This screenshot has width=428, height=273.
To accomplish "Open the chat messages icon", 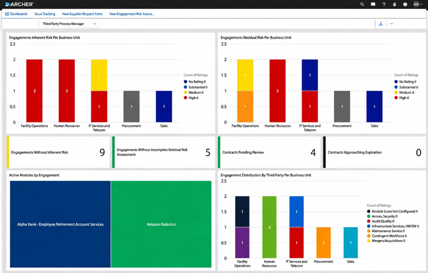I will (373, 5).
